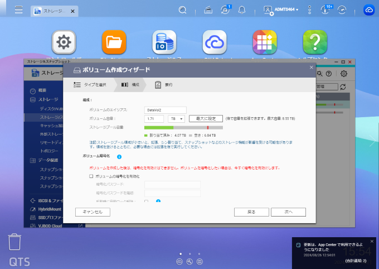
Task: Click the 最大に設定 button
Action: 206,119
